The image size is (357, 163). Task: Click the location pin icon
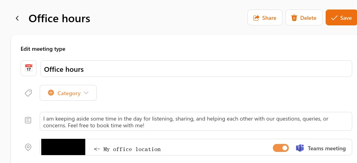tap(28, 147)
